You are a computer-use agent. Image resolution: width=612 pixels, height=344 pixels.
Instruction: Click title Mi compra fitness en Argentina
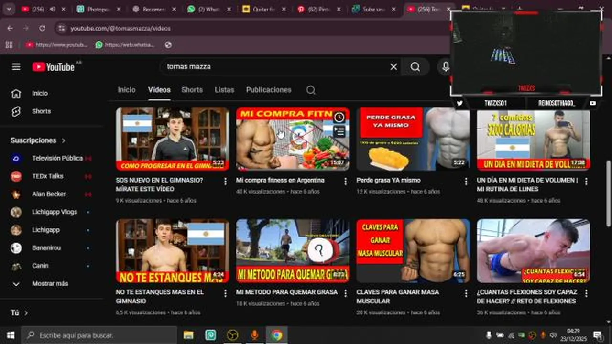tap(280, 181)
